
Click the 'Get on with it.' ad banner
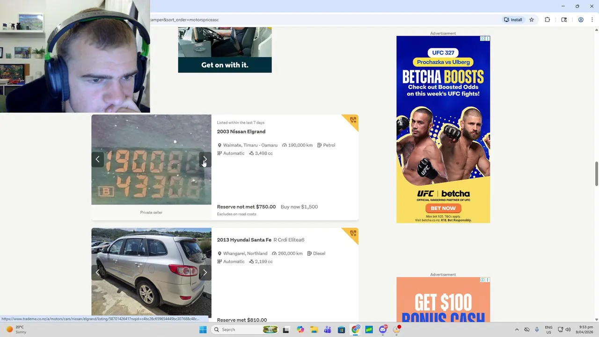pos(225,50)
